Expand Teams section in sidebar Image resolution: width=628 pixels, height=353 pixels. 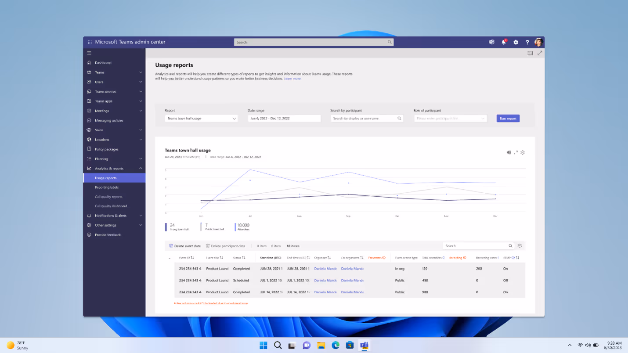[x=141, y=72]
